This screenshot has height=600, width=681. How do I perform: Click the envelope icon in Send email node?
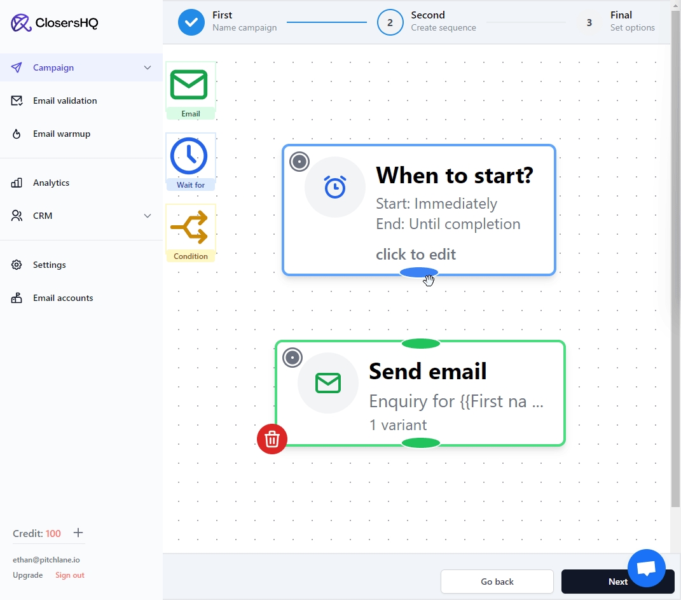328,383
